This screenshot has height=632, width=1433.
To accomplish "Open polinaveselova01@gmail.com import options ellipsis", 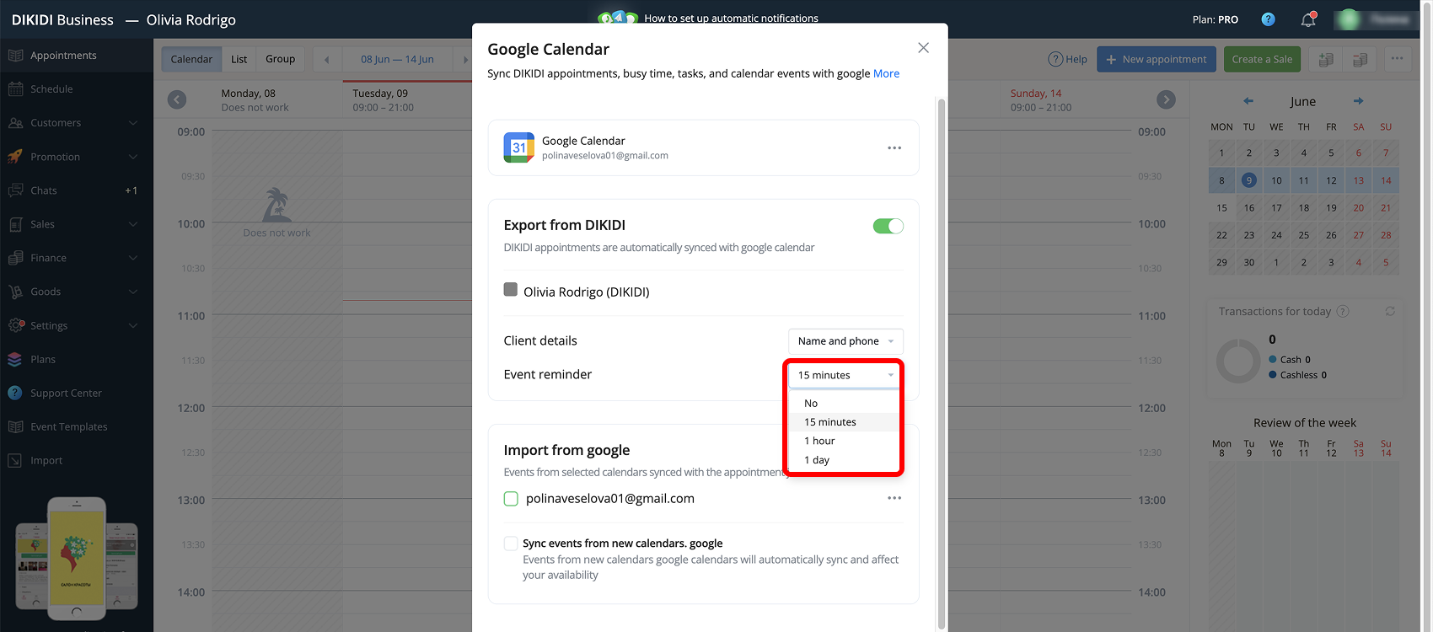I will pos(894,498).
